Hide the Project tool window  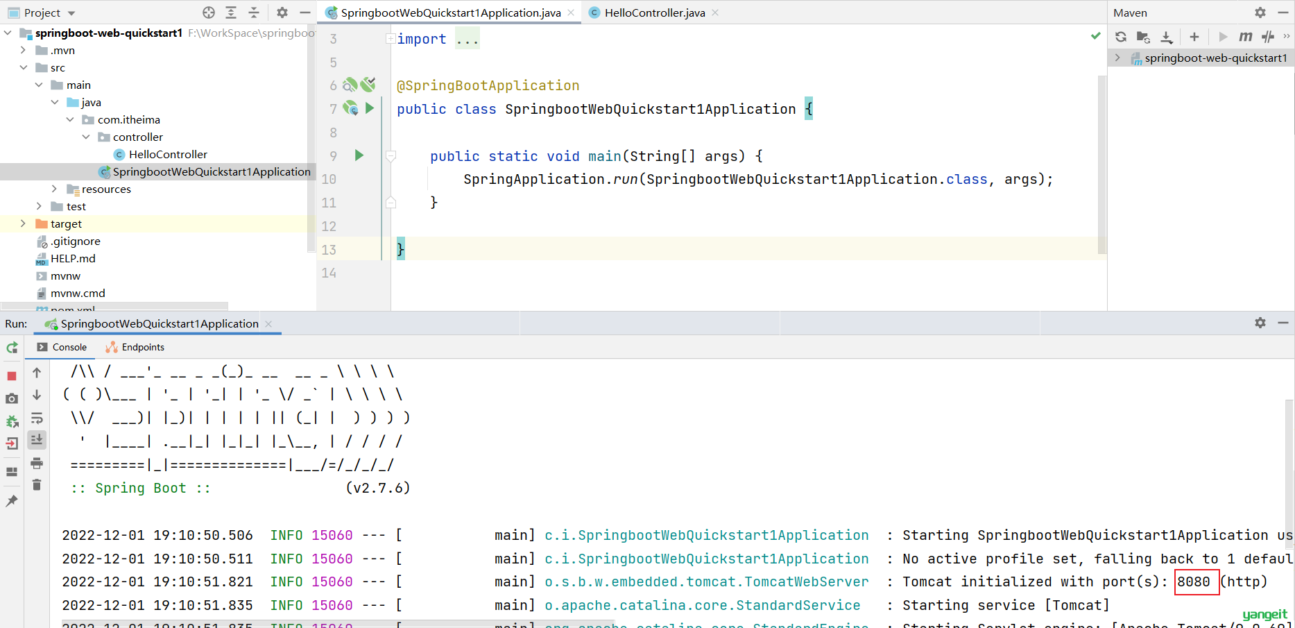pyautogui.click(x=305, y=12)
